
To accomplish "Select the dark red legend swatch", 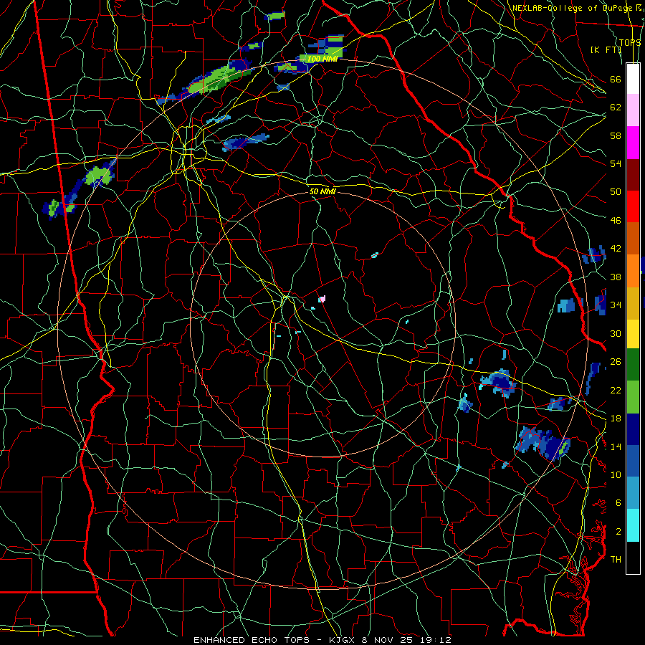I will pyautogui.click(x=633, y=174).
